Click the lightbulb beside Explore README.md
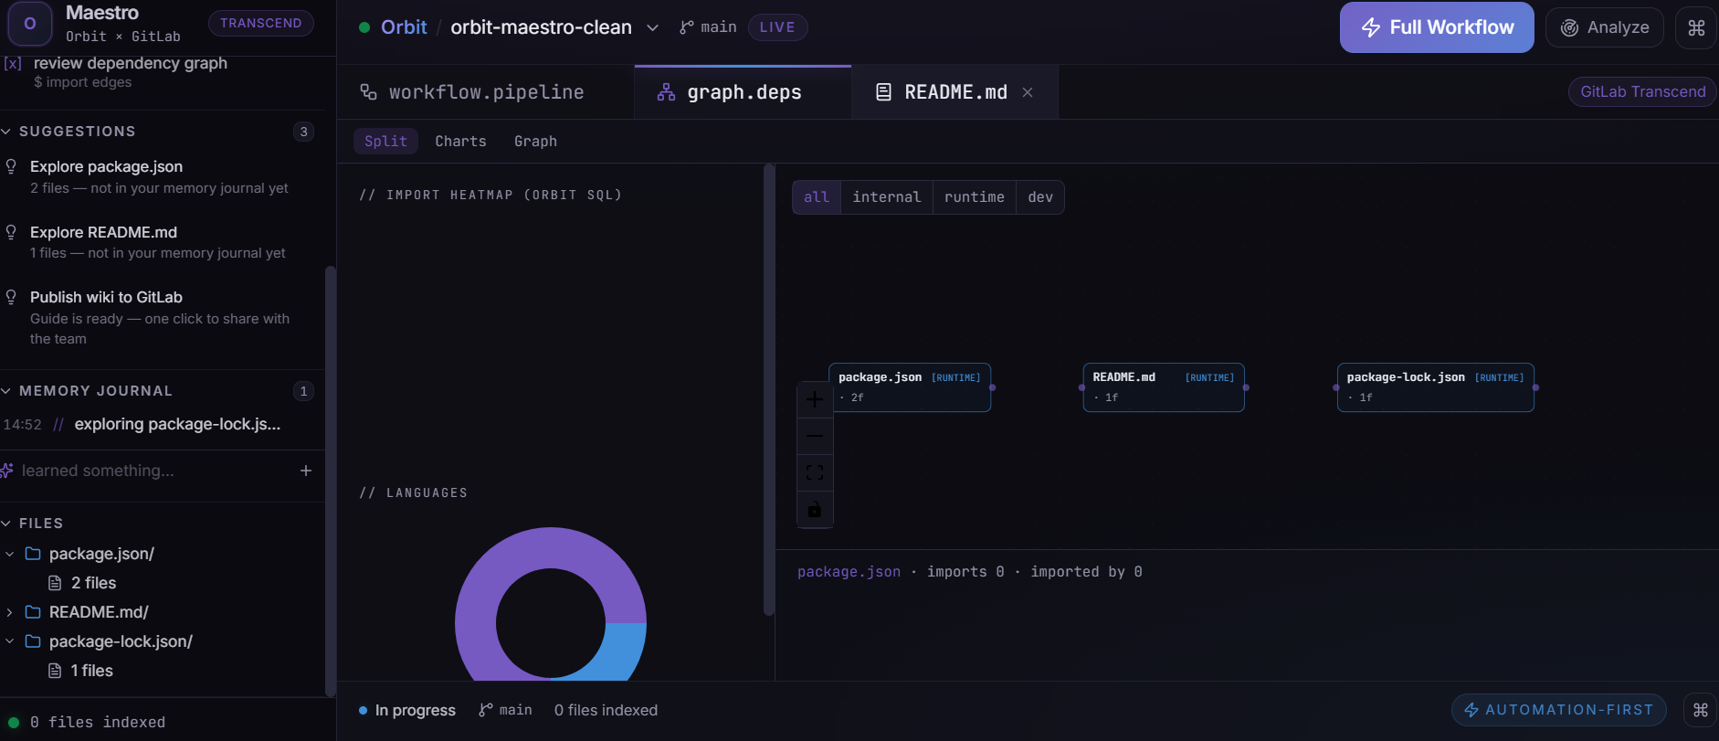The width and height of the screenshot is (1719, 741). (x=11, y=232)
